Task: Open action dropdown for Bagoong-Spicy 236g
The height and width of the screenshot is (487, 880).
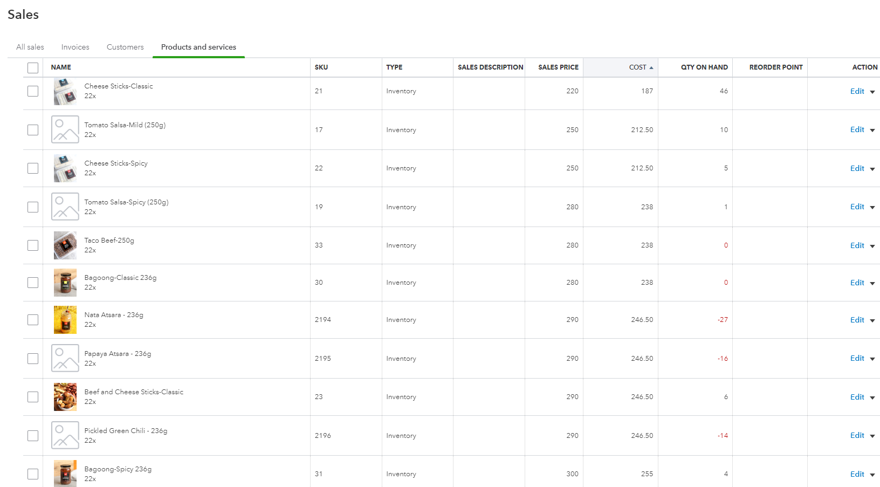Action: 872,475
